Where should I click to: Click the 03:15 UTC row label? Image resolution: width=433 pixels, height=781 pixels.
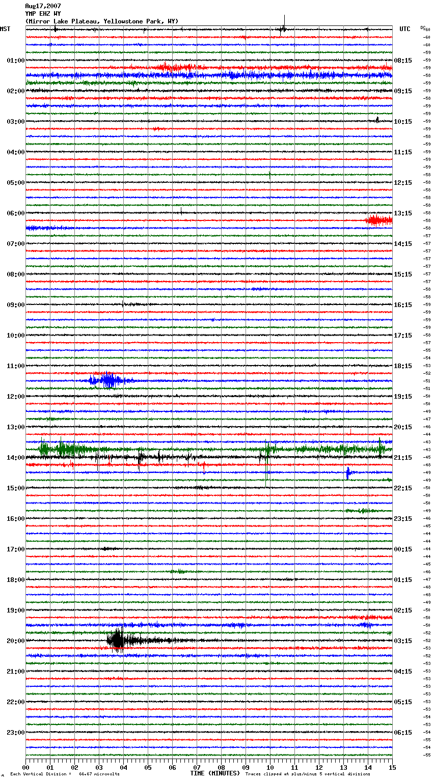click(403, 641)
